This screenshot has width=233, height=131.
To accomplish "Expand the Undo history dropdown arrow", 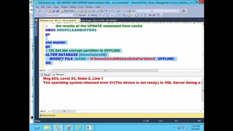I will [109, 11].
